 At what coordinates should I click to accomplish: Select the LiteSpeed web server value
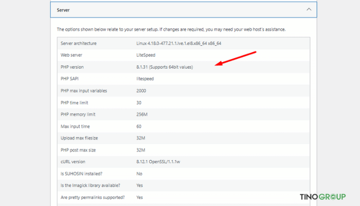pos(146,55)
